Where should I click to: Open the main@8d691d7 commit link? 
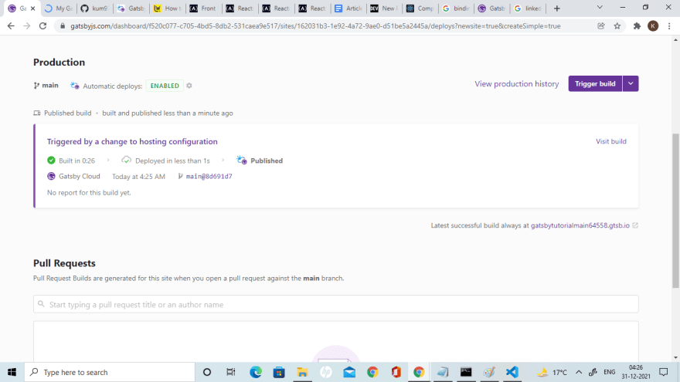209,176
